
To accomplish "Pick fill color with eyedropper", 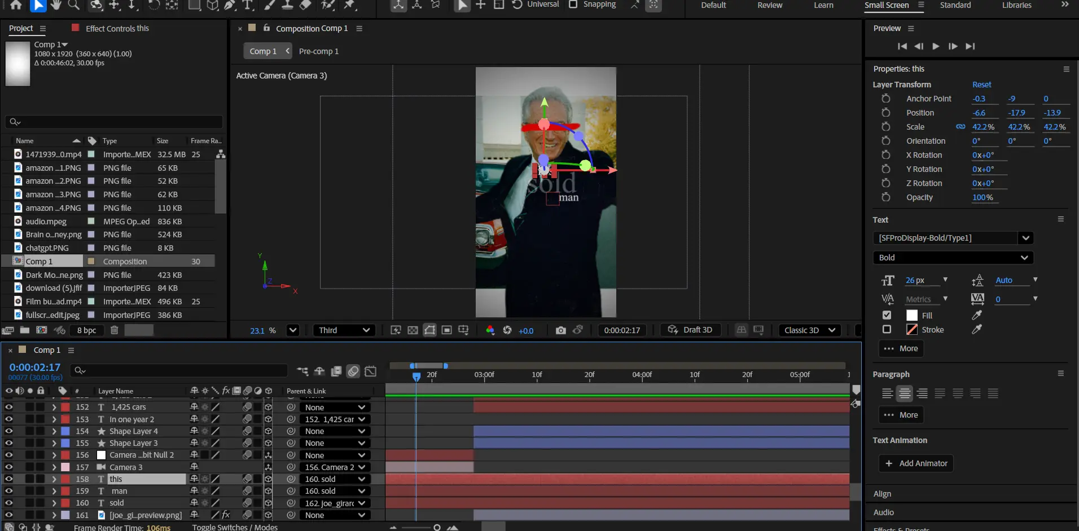I will [x=977, y=315].
